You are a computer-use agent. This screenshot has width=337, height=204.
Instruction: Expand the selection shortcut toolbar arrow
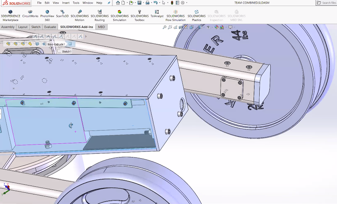pos(85,37)
